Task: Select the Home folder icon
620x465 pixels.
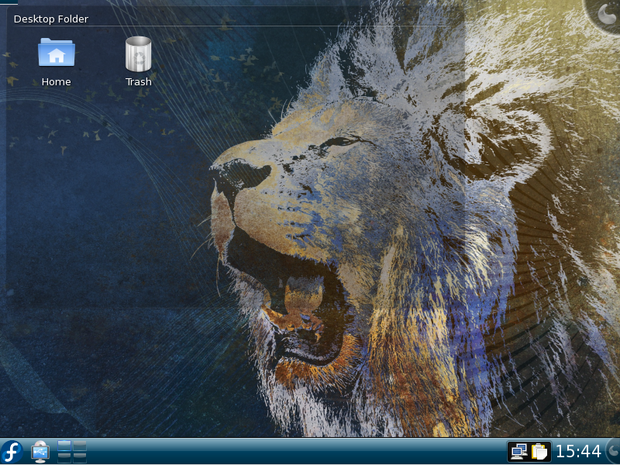Action: click(x=56, y=52)
